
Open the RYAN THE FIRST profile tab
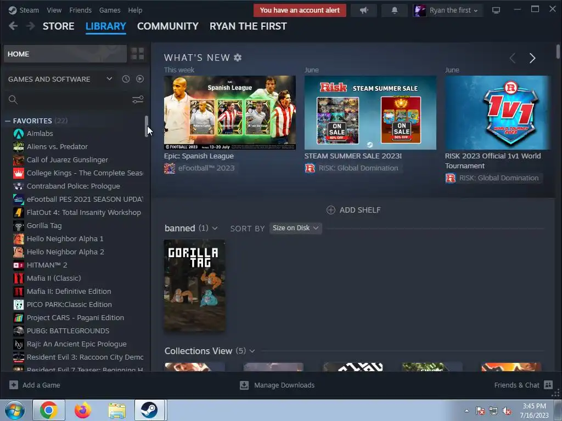tap(248, 26)
